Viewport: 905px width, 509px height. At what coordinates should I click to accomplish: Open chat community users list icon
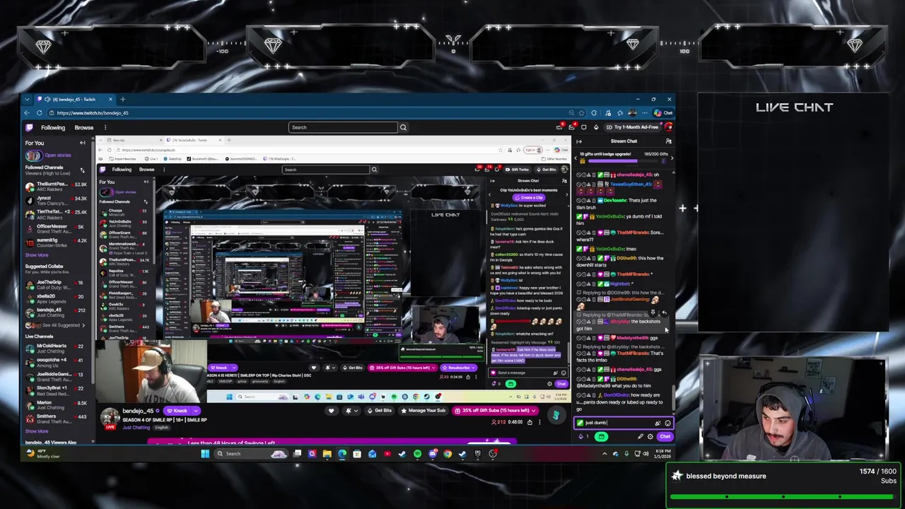pos(668,141)
